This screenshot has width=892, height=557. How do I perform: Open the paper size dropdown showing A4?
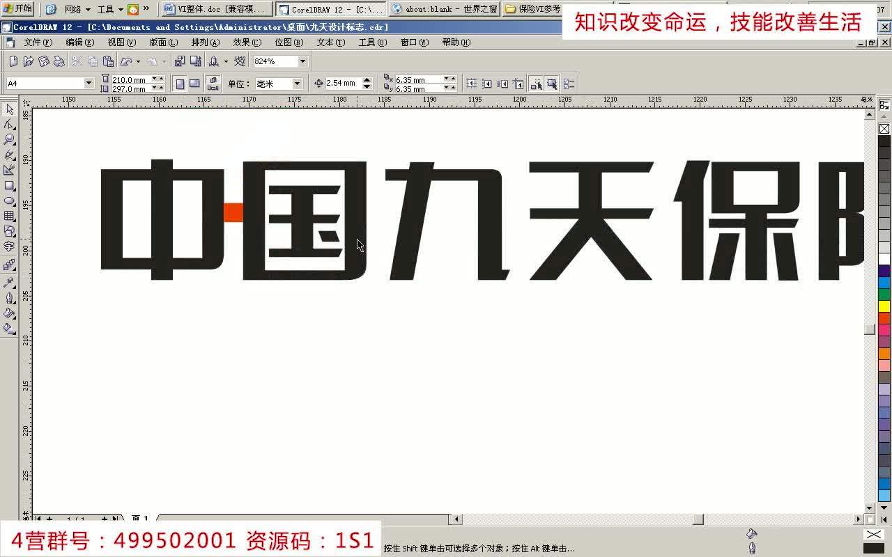[89, 83]
